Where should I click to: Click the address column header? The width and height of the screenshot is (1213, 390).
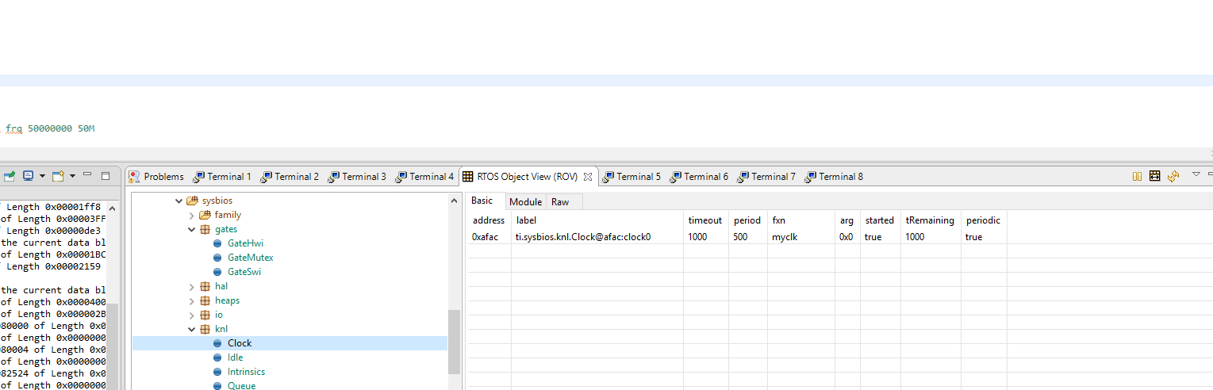pyautogui.click(x=489, y=220)
